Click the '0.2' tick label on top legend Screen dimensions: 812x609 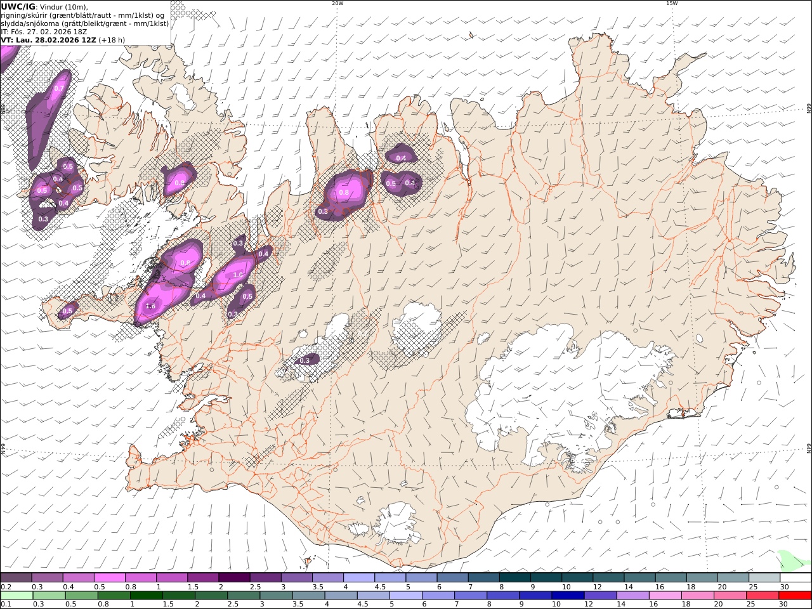6,587
